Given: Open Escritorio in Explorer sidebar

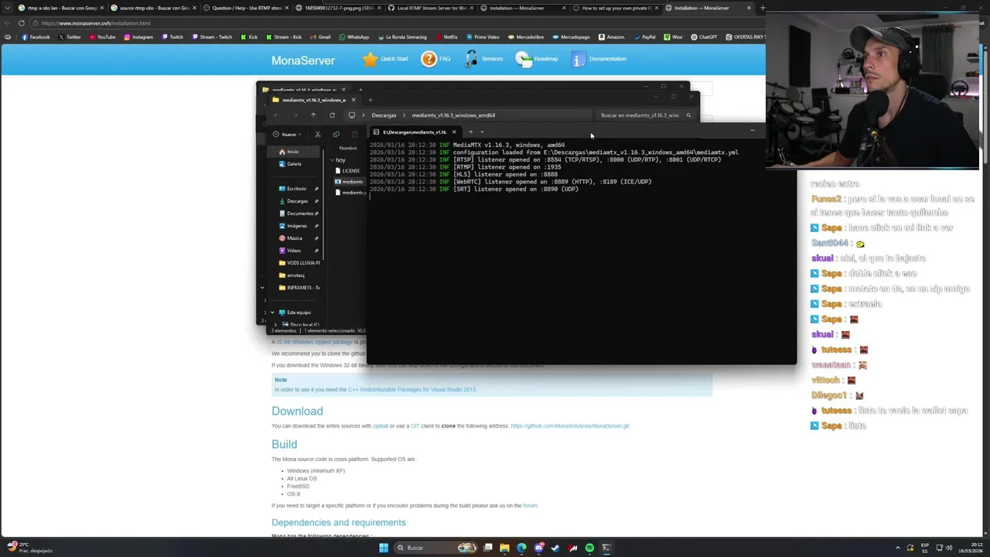Looking at the screenshot, I should (x=297, y=189).
